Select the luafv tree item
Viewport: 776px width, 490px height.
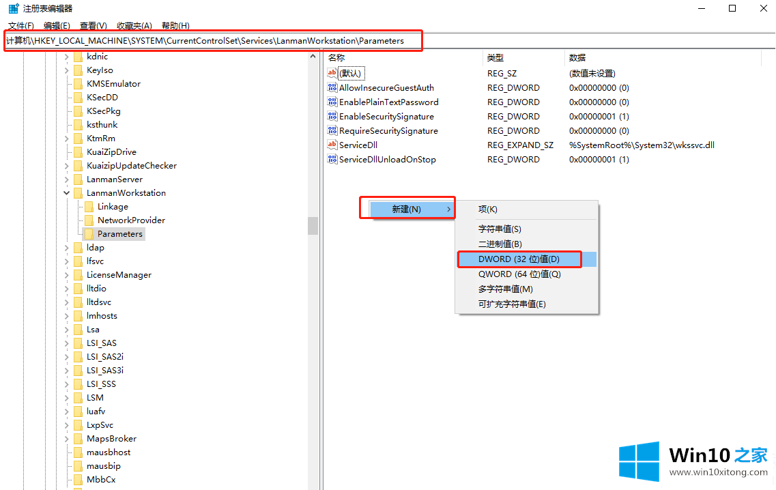point(96,412)
